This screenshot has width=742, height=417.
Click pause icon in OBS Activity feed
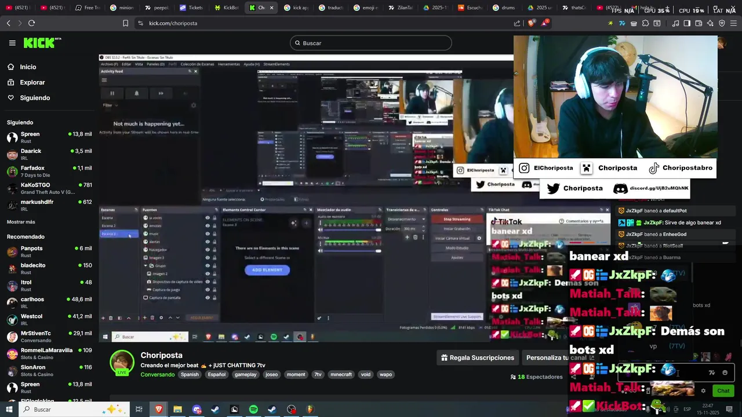coord(112,93)
